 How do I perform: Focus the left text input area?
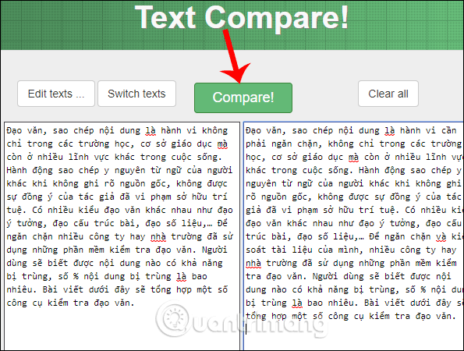coord(122,236)
